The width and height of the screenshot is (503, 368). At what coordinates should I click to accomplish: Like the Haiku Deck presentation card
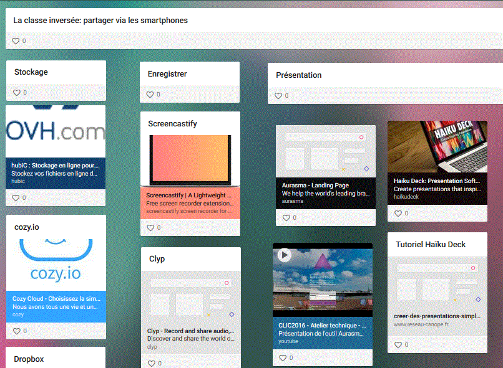(x=398, y=214)
